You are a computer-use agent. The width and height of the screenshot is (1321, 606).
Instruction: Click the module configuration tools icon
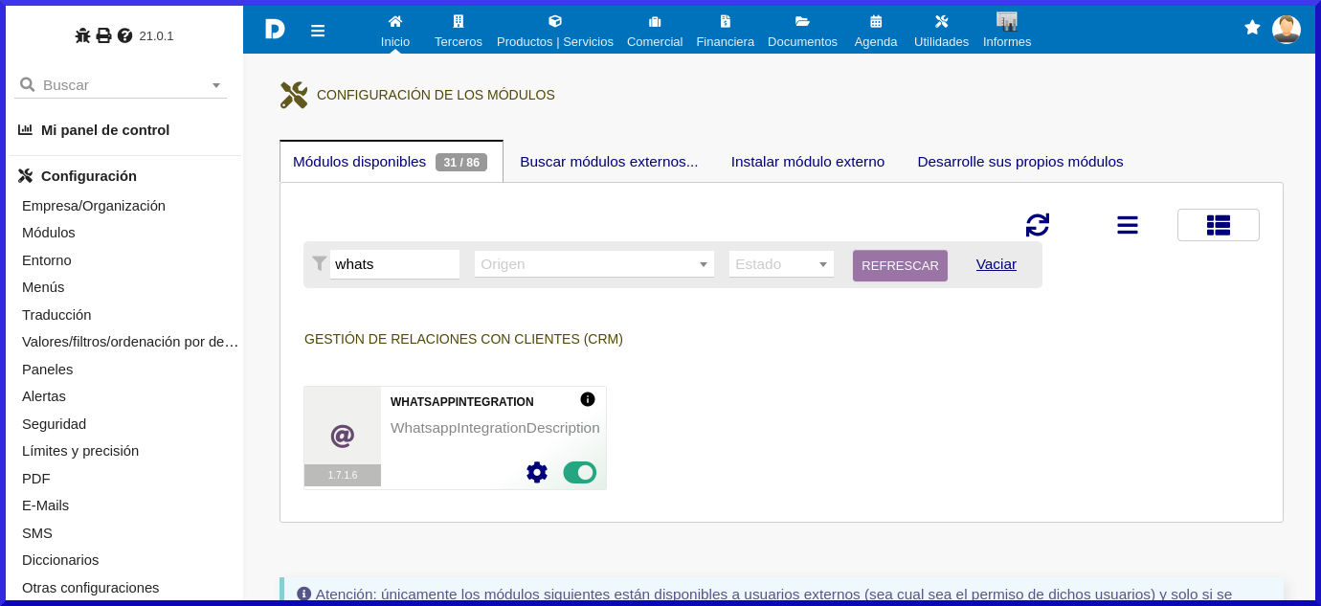(x=294, y=95)
